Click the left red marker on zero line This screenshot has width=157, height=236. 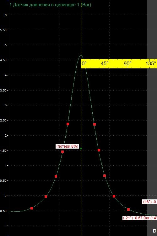[x=46, y=197]
